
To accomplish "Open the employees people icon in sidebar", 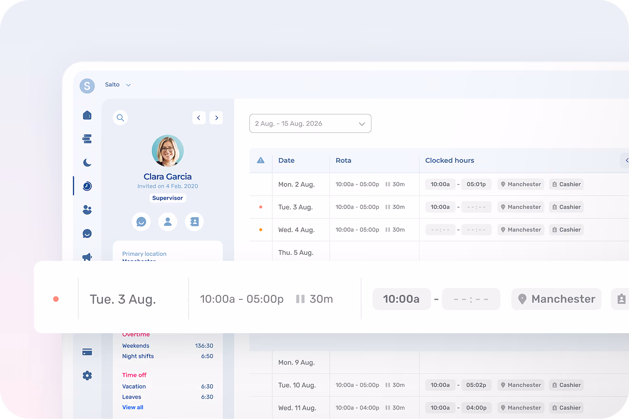I will (x=87, y=210).
